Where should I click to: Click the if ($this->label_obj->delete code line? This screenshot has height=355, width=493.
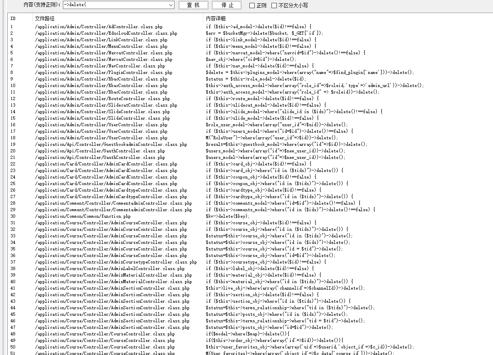[x=260, y=268]
